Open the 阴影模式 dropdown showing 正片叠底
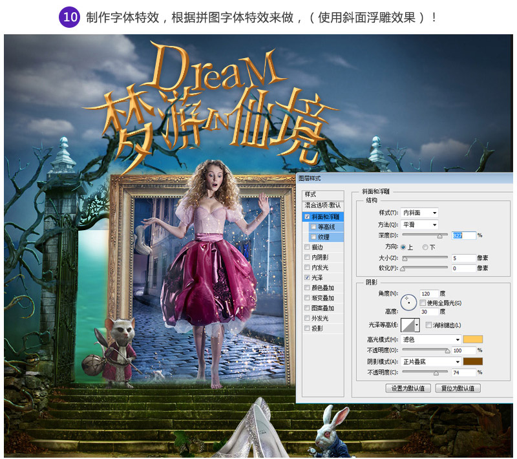The image size is (517, 459). point(430,362)
